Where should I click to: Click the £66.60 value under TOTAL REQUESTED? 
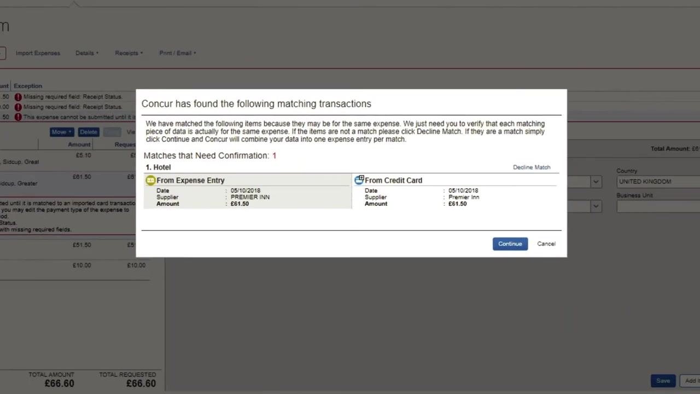point(141,384)
